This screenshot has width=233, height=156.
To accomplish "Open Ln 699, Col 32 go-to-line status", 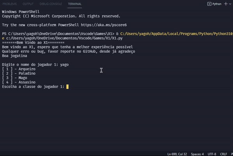I will point(177,154).
